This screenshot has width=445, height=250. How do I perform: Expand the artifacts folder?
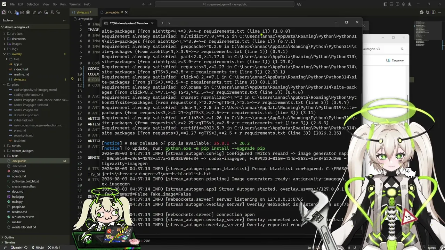tap(35, 34)
